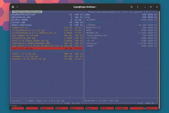Image resolution: width=169 pixels, height=113 pixels.
Task: Select the README.md file
Action: [121, 33]
